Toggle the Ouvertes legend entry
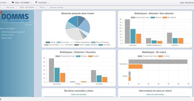The image size is (194, 101). [x=94, y=56]
